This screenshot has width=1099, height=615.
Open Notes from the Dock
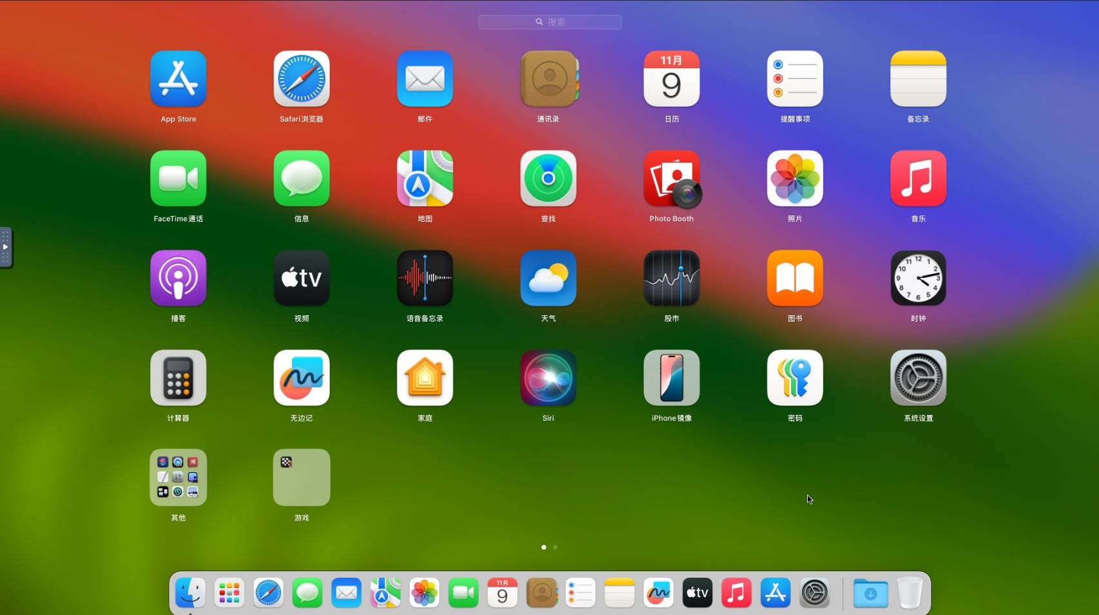(620, 592)
